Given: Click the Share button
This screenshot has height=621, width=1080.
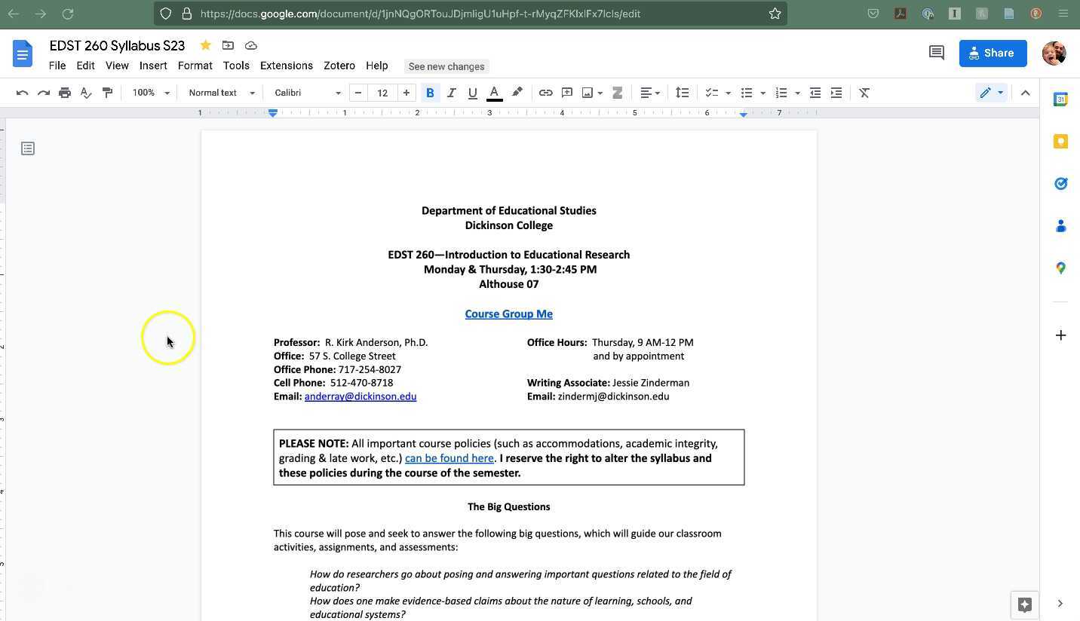Looking at the screenshot, I should coord(993,53).
